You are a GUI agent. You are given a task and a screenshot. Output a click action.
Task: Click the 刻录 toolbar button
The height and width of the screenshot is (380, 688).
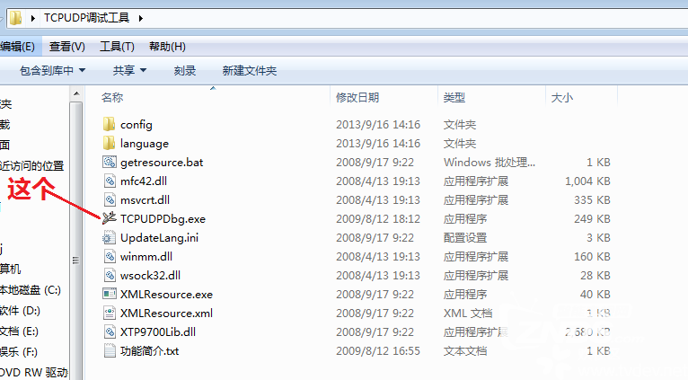(x=185, y=70)
